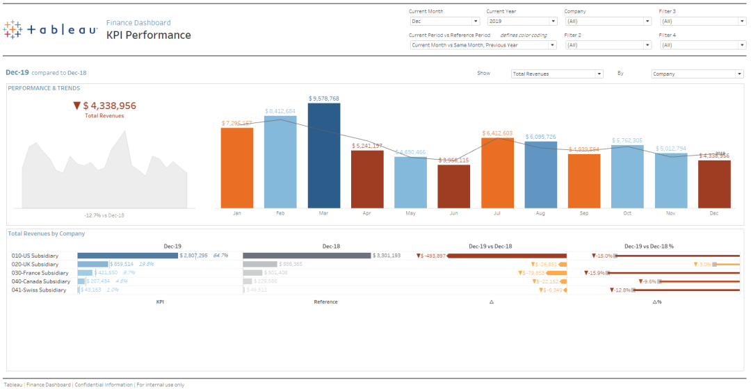Viewport: 751px width, 391px height.
Task: Expand the Filter 3 dropdown
Action: point(702,21)
